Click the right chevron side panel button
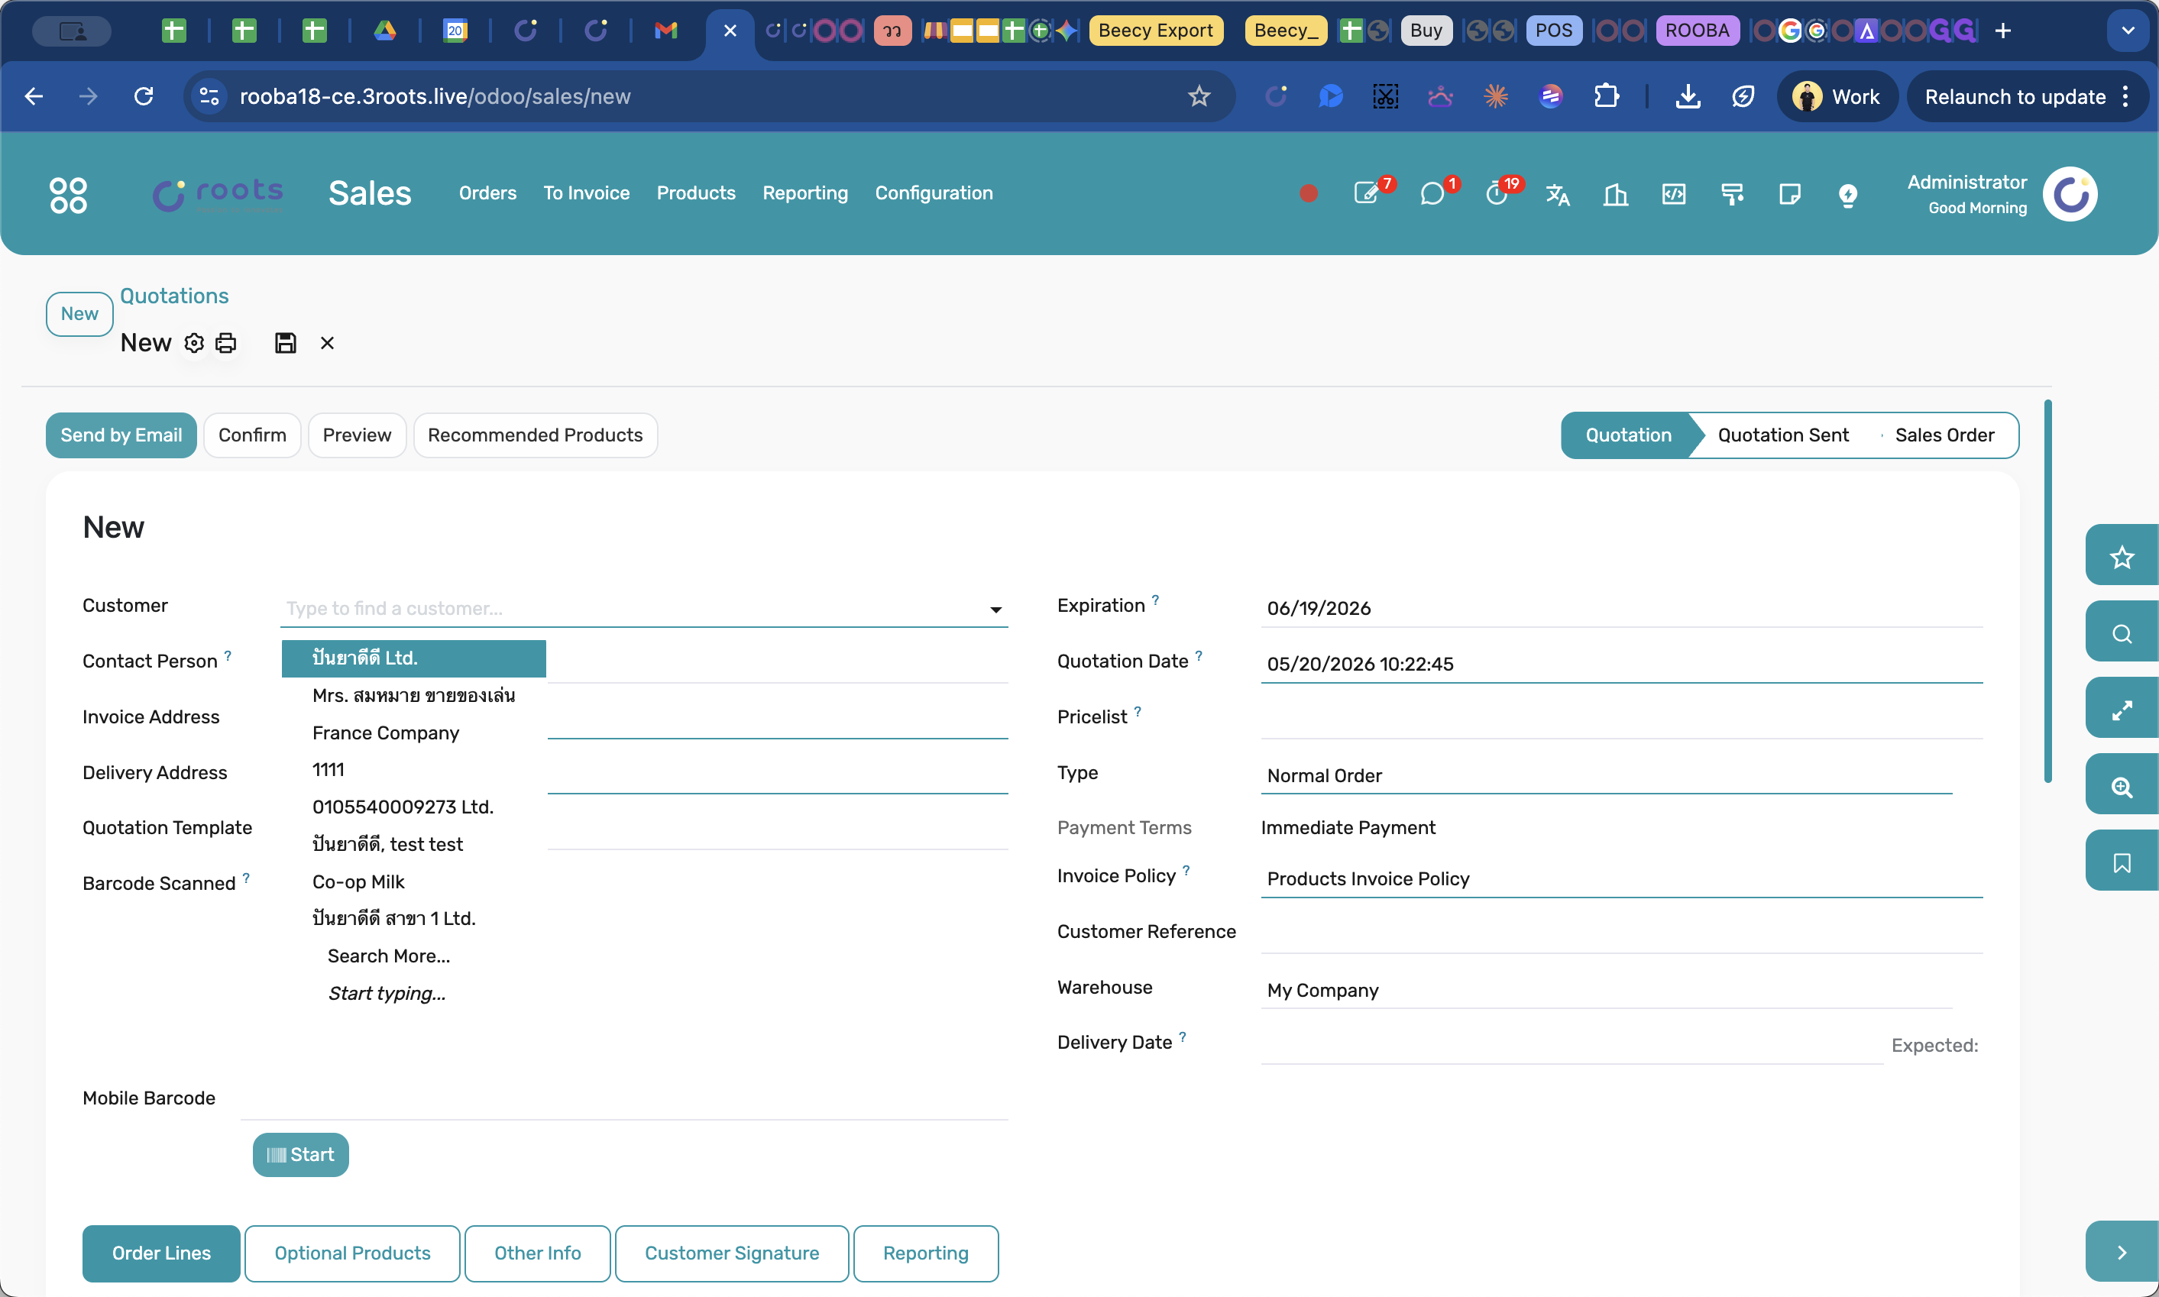This screenshot has height=1297, width=2159. (x=2122, y=1252)
